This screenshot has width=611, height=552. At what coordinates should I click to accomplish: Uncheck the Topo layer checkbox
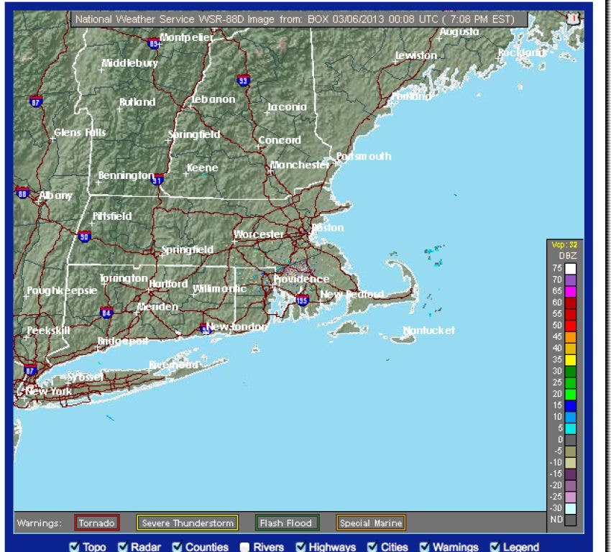point(73,547)
